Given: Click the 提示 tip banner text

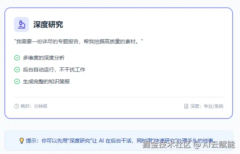Looking at the screenshot, I should point(120,141).
